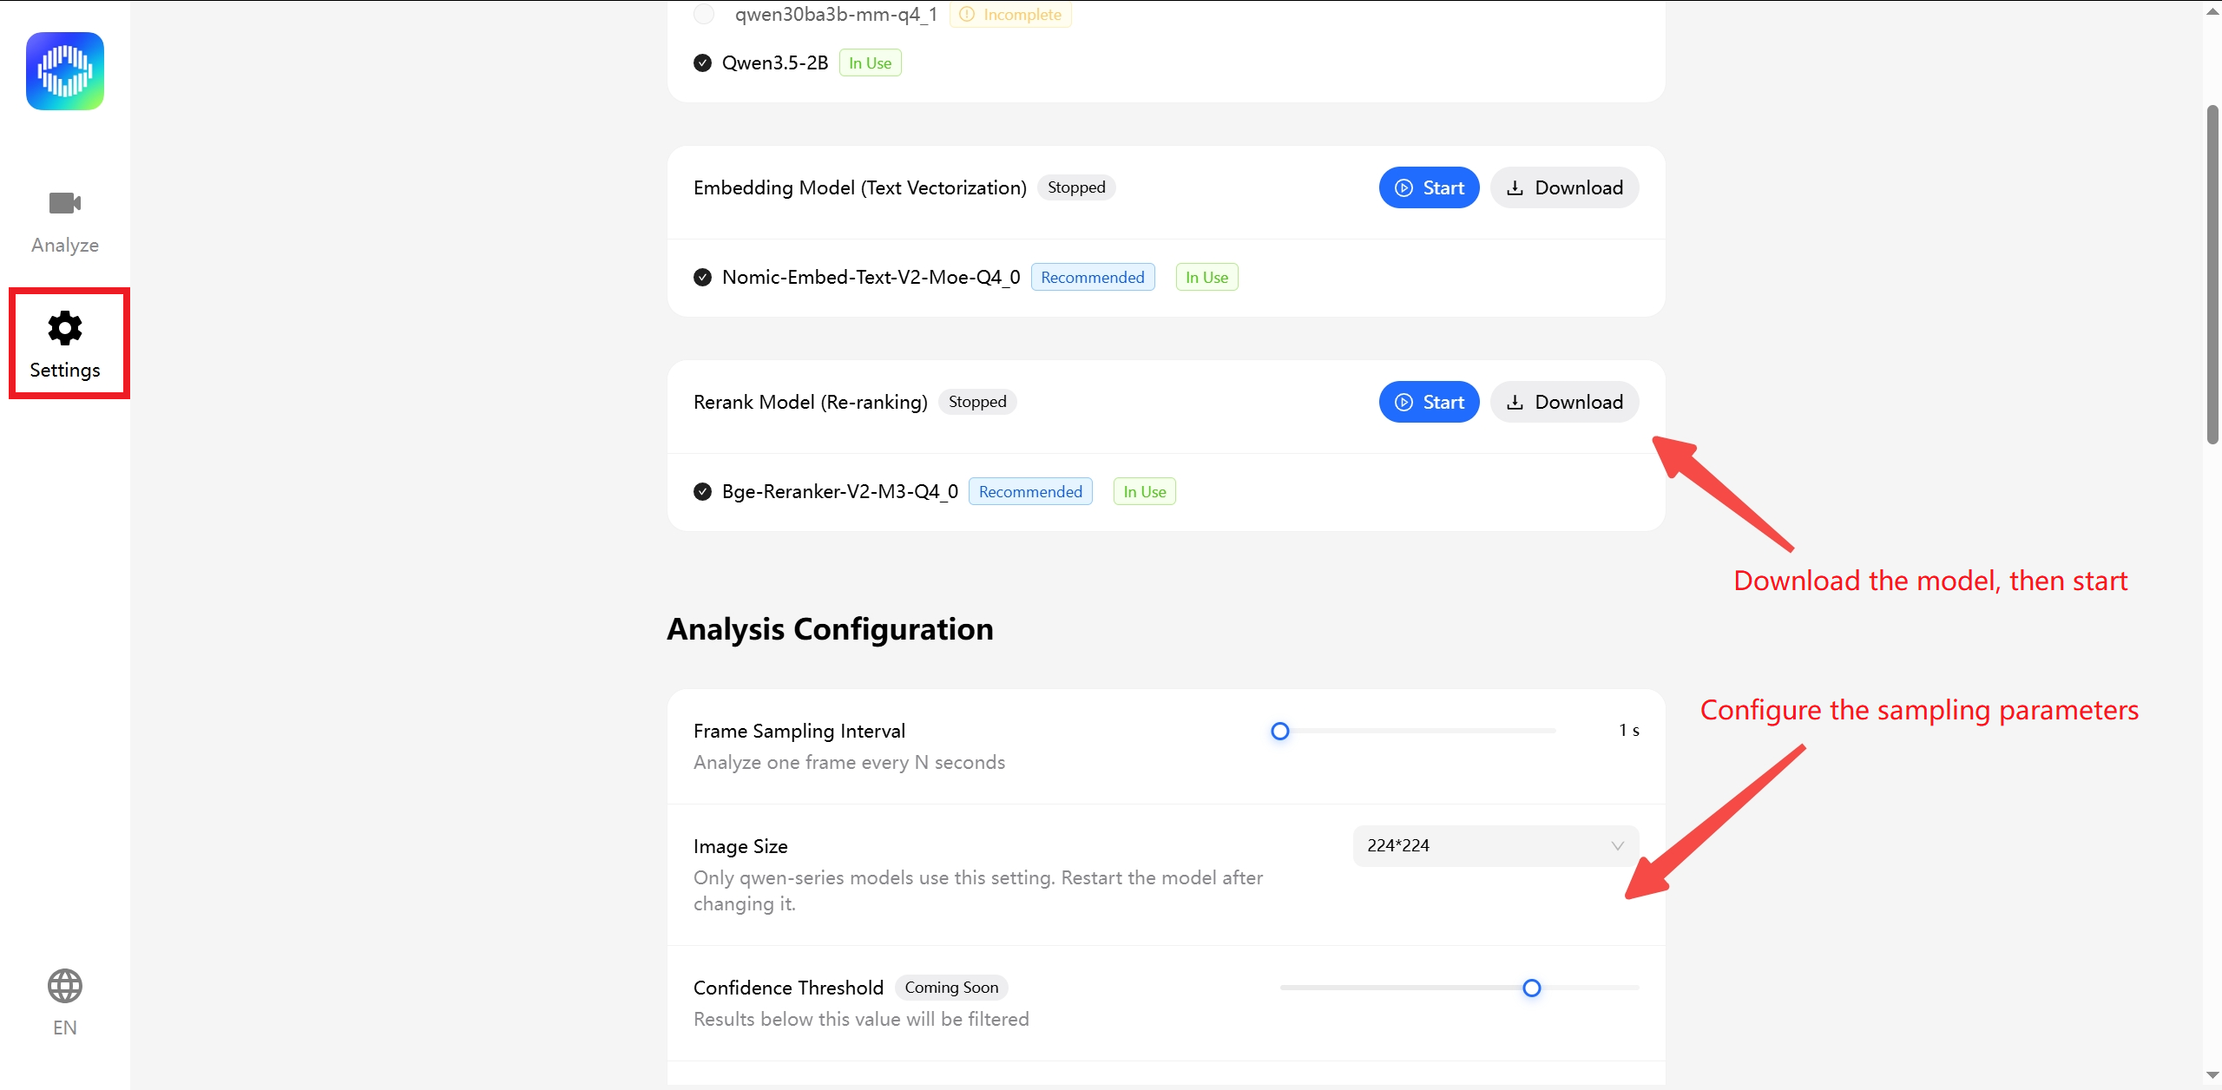Switch language via EN label
Screen dimensions: 2222x1090
tap(65, 1028)
